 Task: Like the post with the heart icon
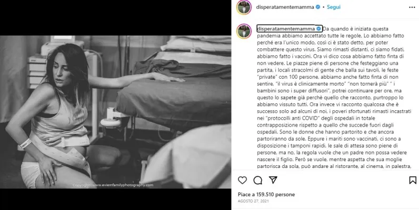click(x=242, y=181)
